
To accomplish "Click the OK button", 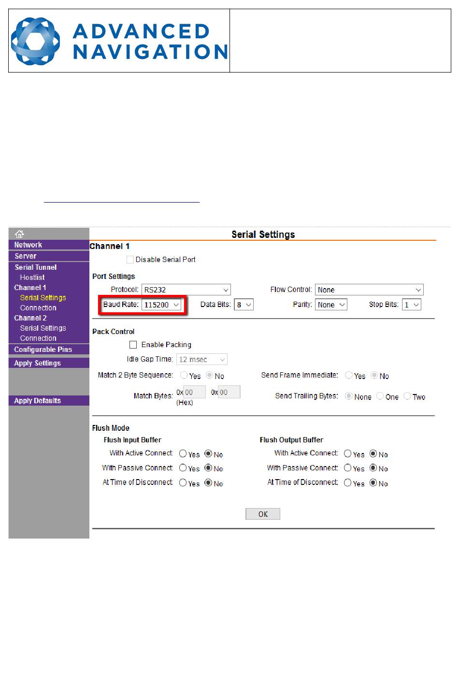I will (x=263, y=514).
